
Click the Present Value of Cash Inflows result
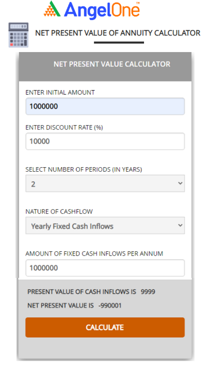tap(91, 291)
